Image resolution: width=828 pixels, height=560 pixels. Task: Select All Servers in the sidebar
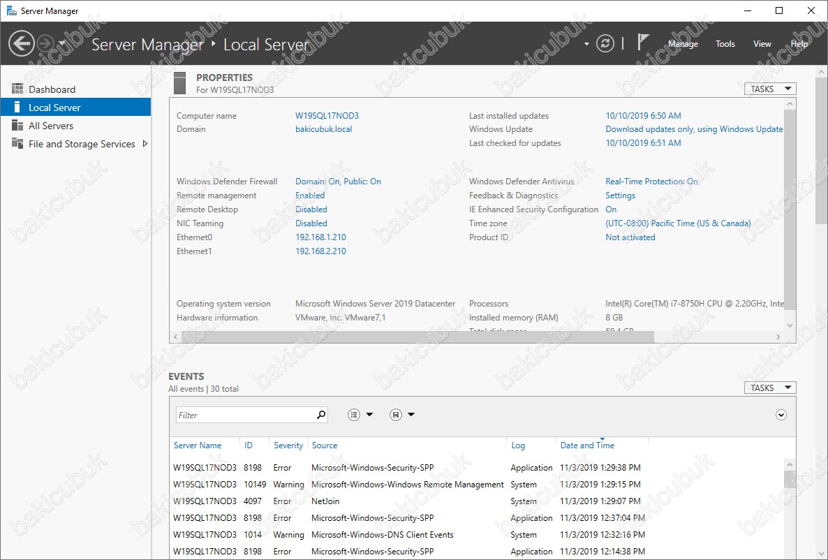(75, 126)
